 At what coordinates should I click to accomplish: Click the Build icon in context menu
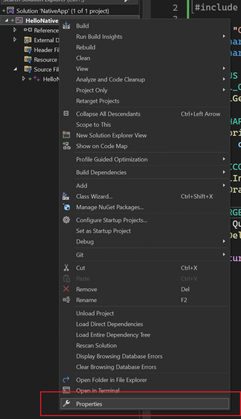[x=66, y=26]
